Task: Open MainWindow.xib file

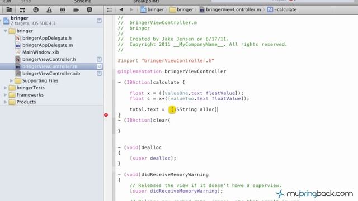Action: (x=41, y=52)
